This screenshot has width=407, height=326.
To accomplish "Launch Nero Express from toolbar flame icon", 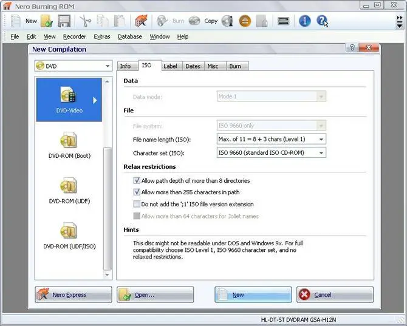I will 141,21.
